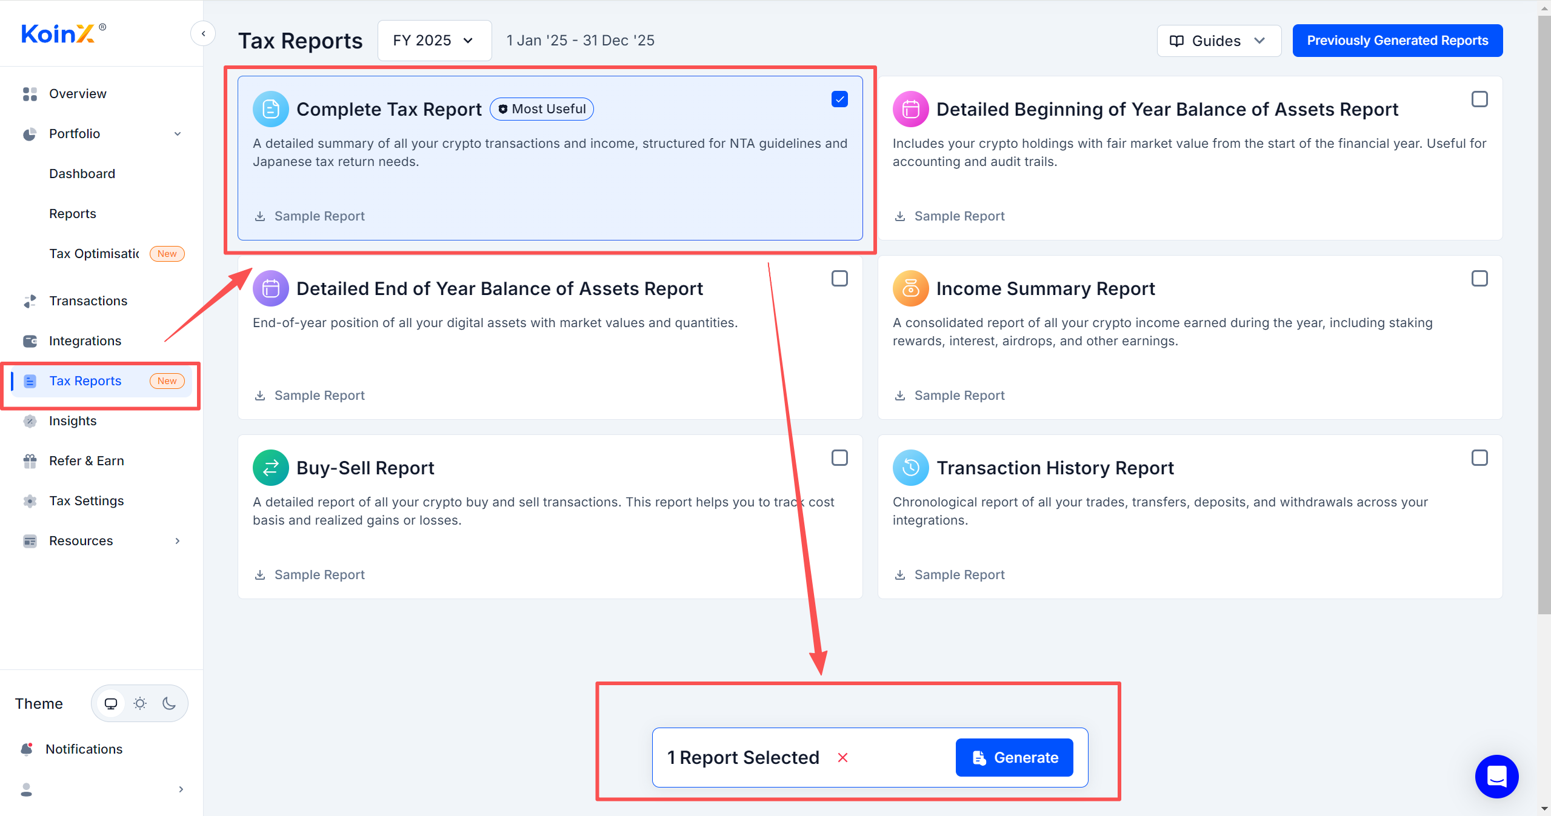The width and height of the screenshot is (1551, 816).
Task: Select the dark mode moon icon
Action: click(169, 703)
